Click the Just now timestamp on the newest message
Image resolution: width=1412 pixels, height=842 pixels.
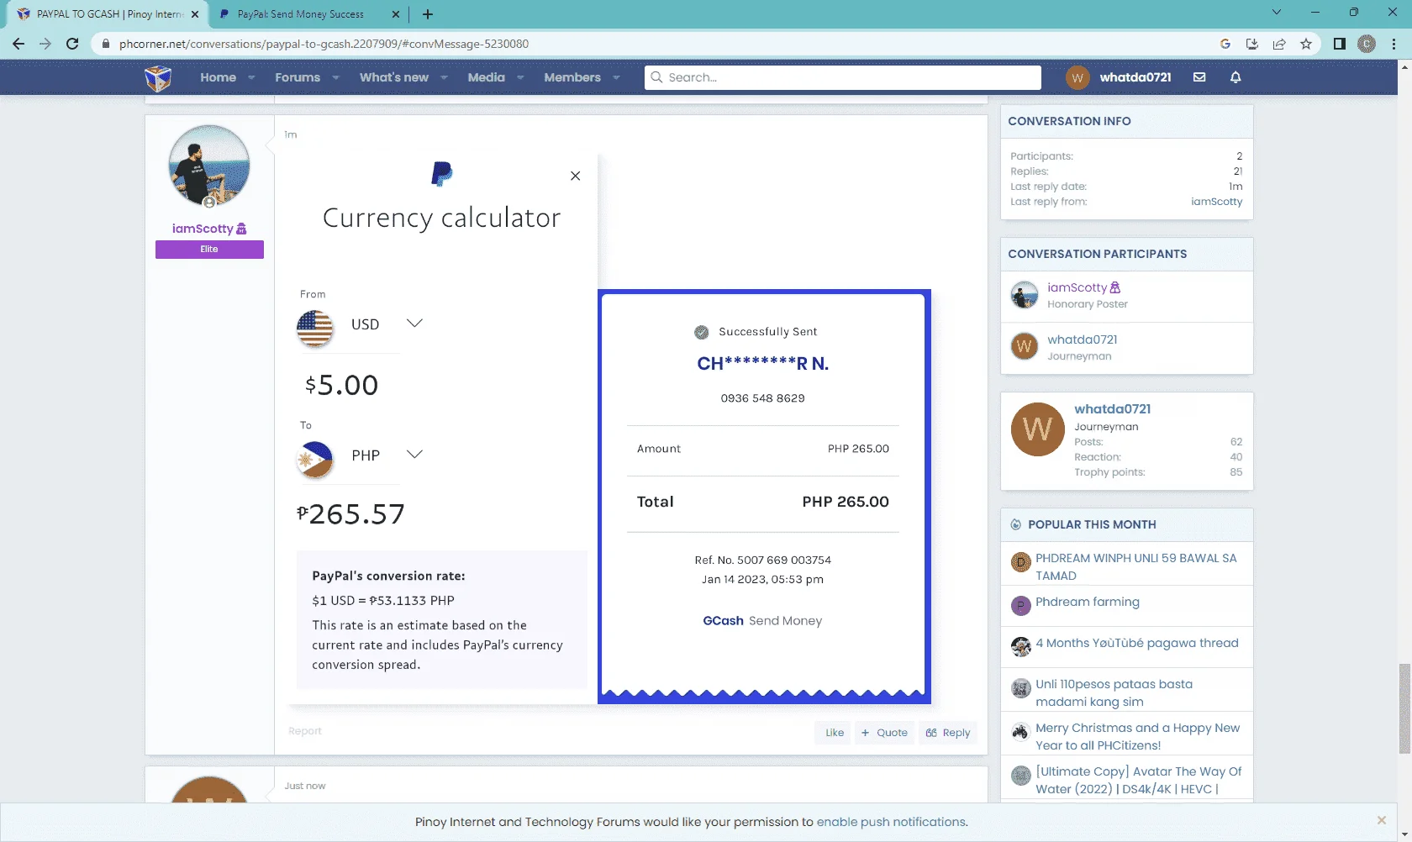(x=305, y=786)
